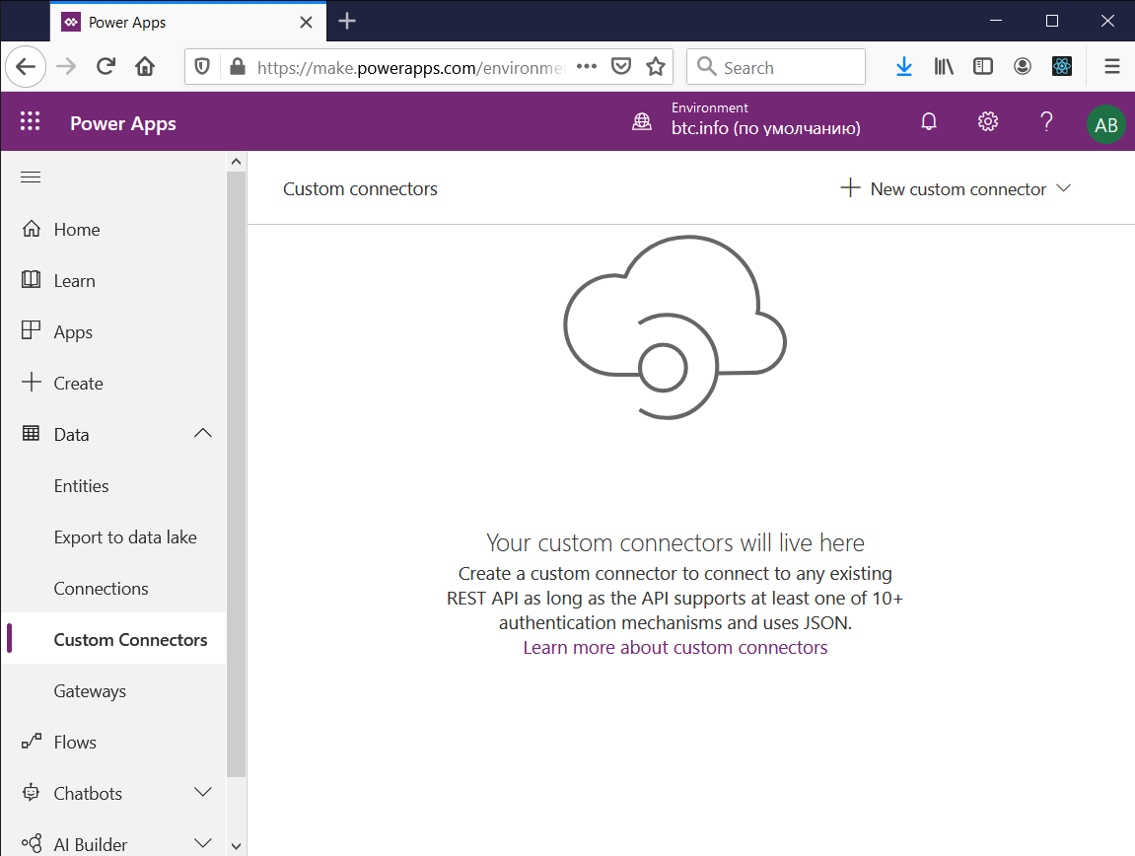Click the browser Search field

pos(776,67)
